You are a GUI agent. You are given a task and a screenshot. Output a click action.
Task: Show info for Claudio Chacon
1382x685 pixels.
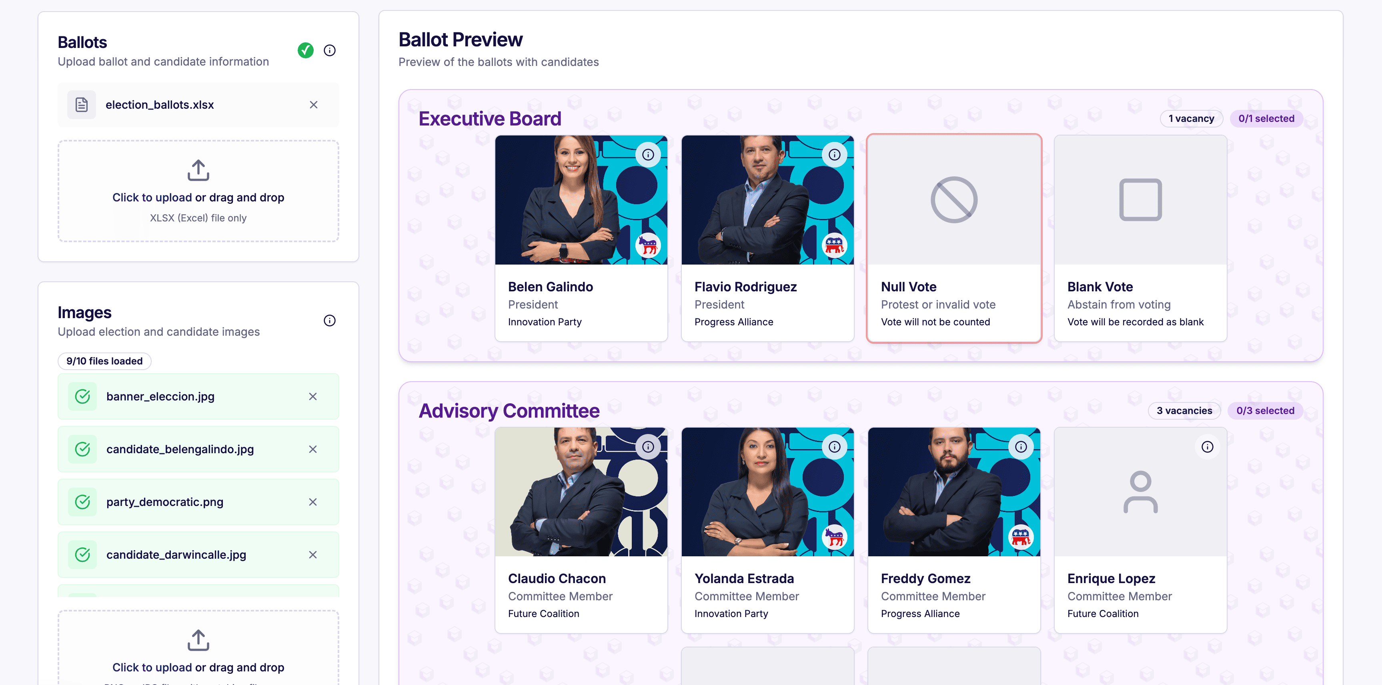(648, 446)
